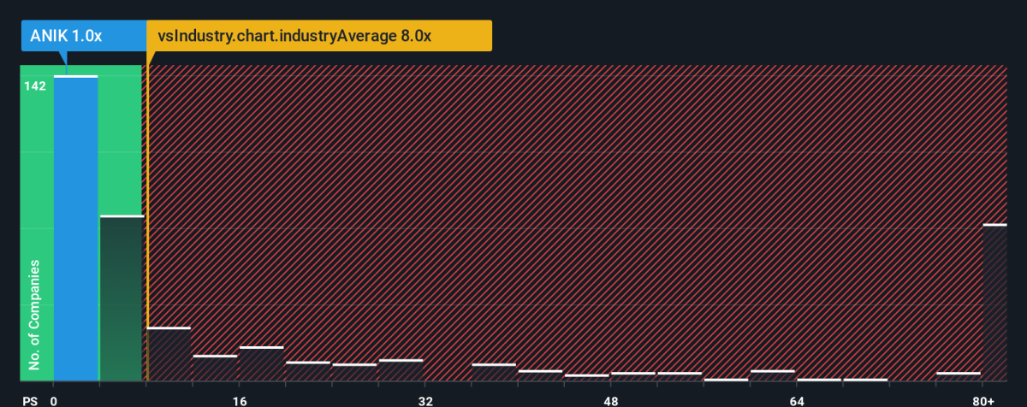Select the tall blue ANIK bar
The width and height of the screenshot is (1027, 407).
tap(76, 228)
